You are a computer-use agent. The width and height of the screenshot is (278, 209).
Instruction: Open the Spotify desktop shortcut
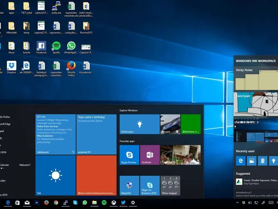pyautogui.click(x=56, y=46)
